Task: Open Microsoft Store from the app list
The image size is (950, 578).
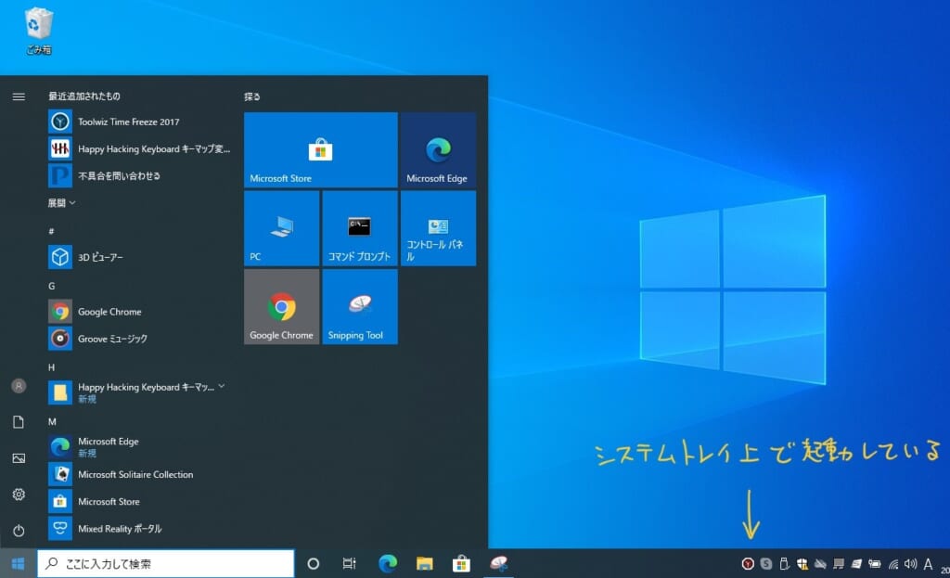Action: pyautogui.click(x=139, y=502)
